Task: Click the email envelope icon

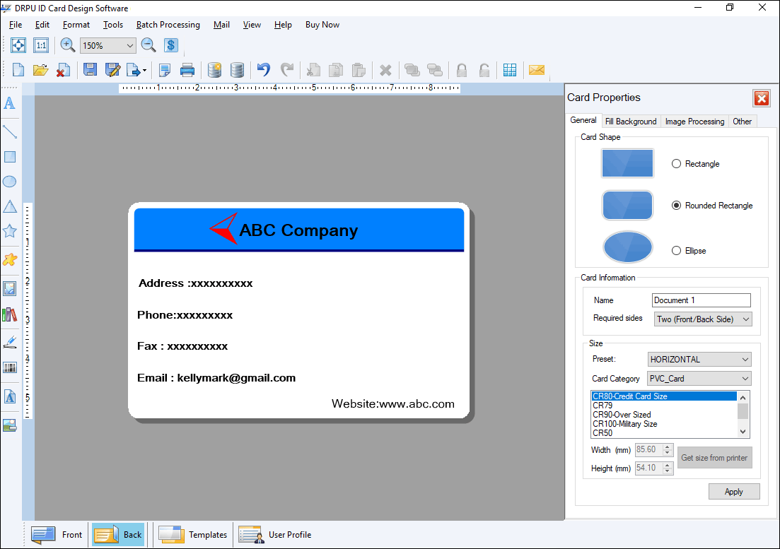Action: click(536, 70)
